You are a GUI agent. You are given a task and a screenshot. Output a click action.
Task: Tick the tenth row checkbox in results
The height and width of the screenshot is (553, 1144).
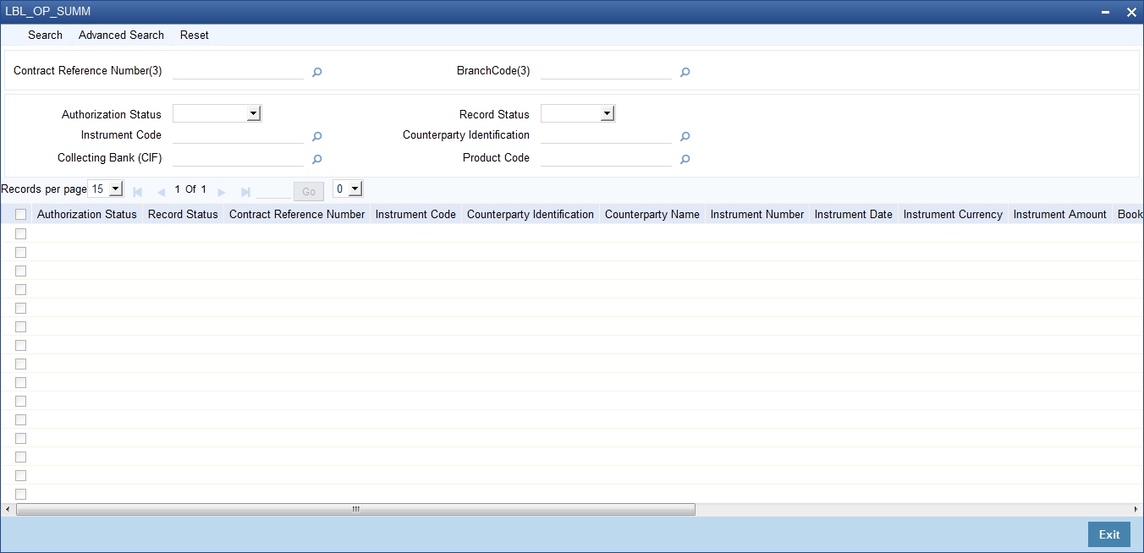pos(21,401)
